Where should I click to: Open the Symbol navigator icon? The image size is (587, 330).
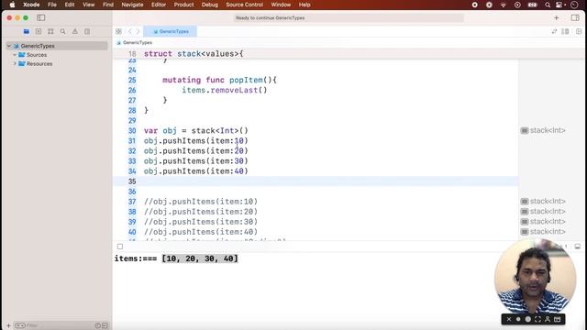click(x=50, y=31)
